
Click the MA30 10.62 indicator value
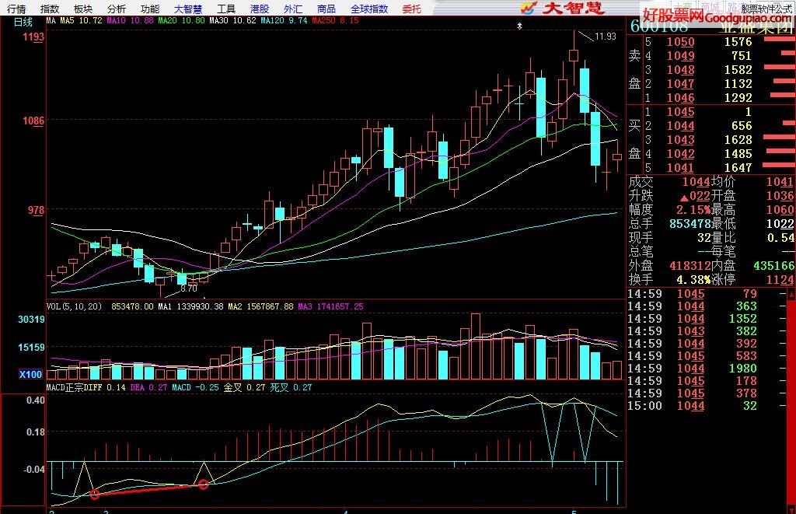[x=232, y=20]
